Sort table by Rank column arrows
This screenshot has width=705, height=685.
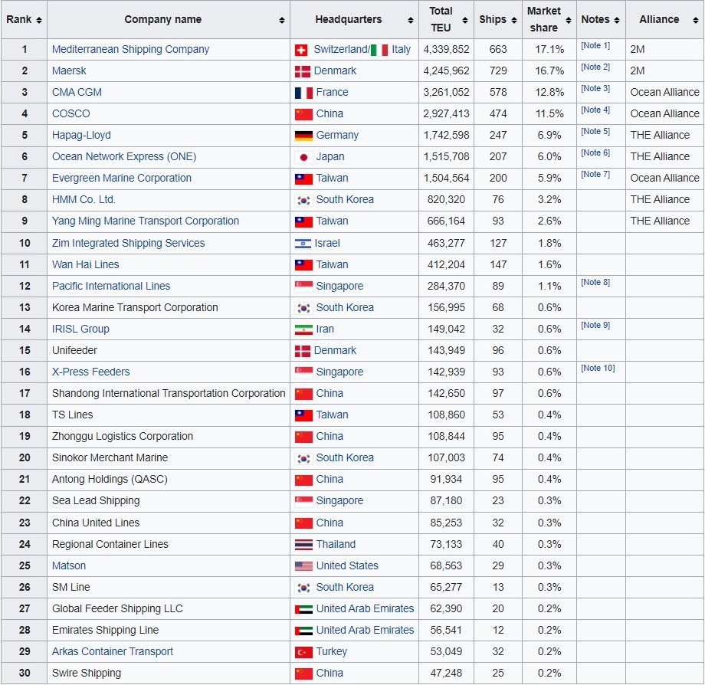39,20
